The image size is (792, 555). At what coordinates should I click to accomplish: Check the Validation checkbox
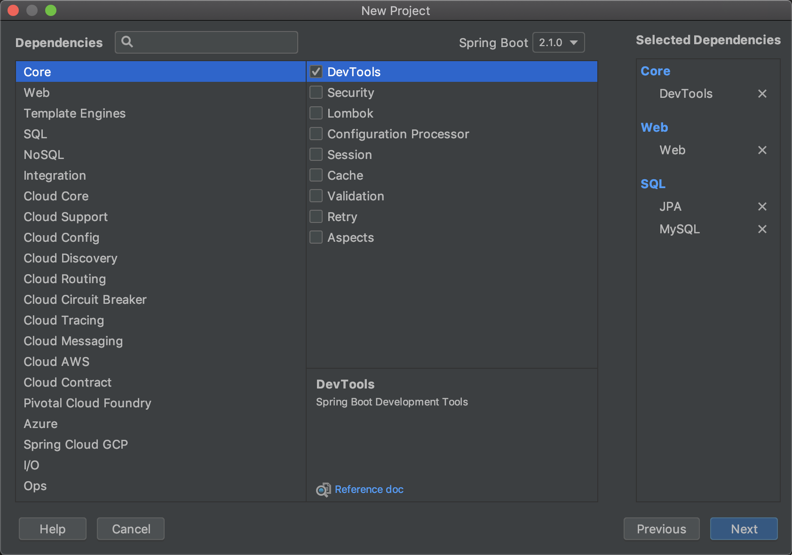(x=316, y=196)
